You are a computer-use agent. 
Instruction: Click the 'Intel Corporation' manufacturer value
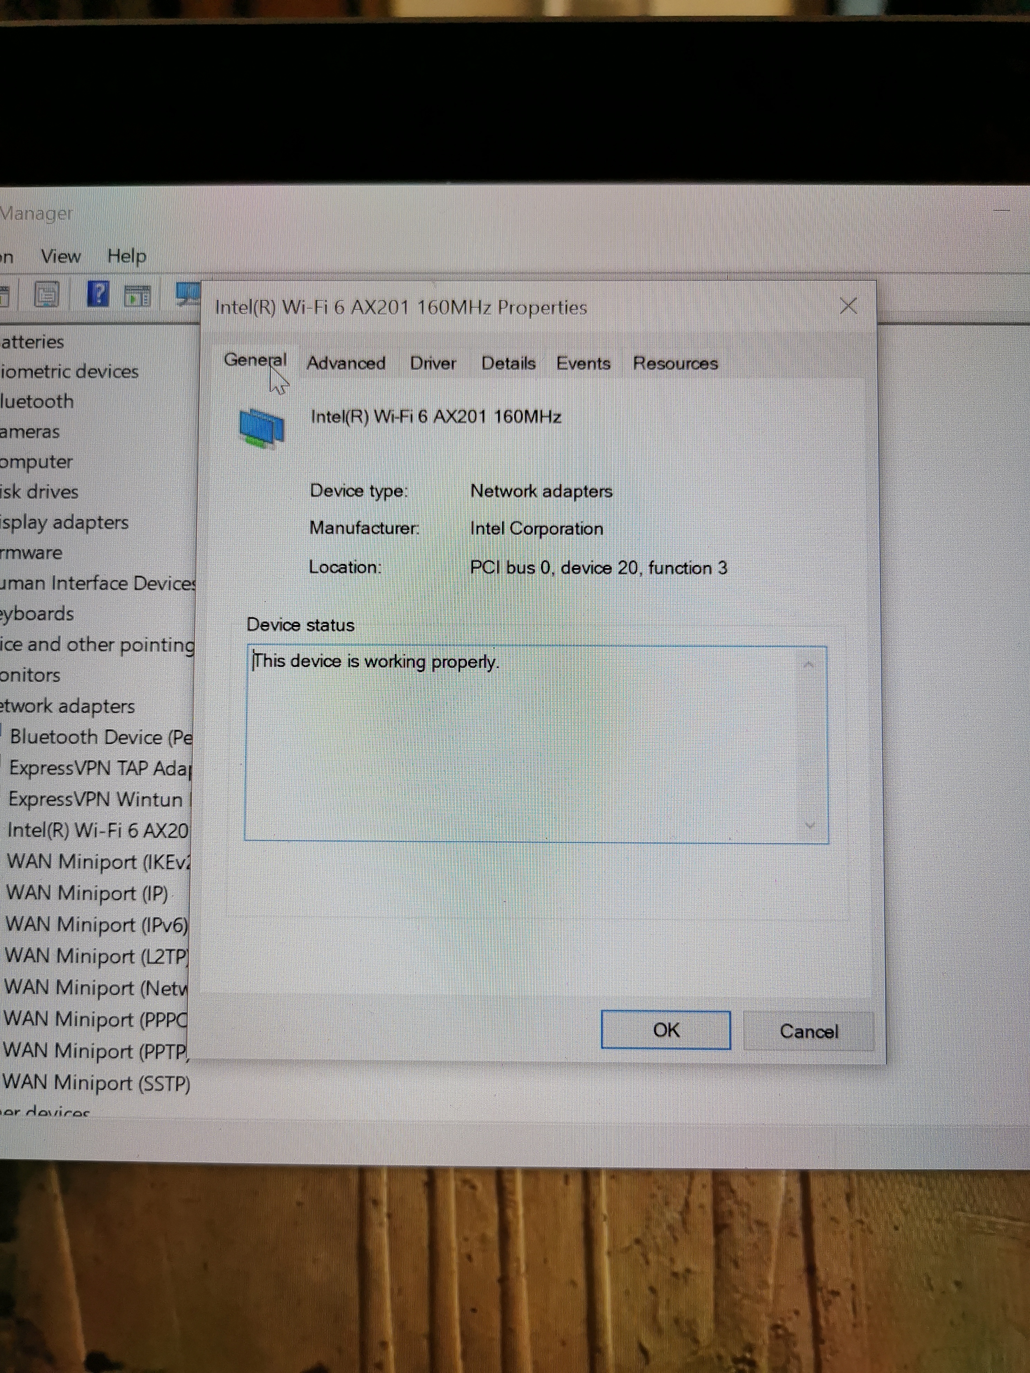[x=536, y=529]
